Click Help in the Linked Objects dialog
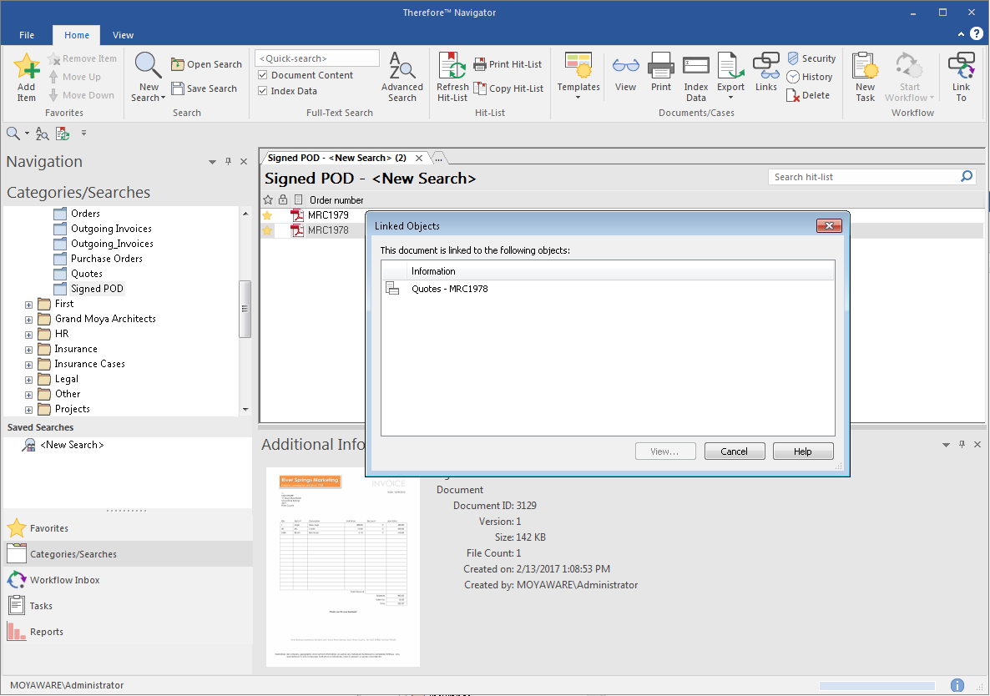Image resolution: width=990 pixels, height=696 pixels. [x=802, y=451]
